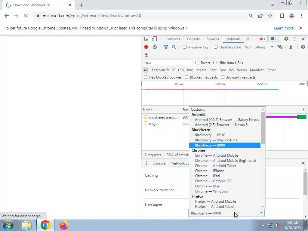
Task: Clear the network log icon
Action: point(155,47)
